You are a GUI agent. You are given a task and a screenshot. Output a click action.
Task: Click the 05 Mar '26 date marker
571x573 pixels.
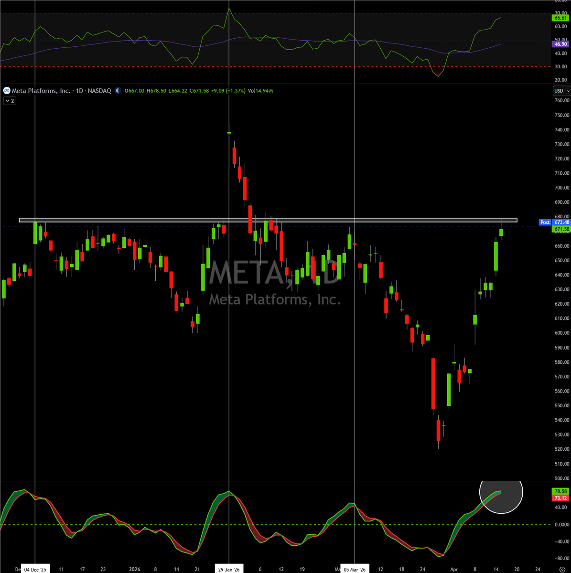click(x=354, y=570)
